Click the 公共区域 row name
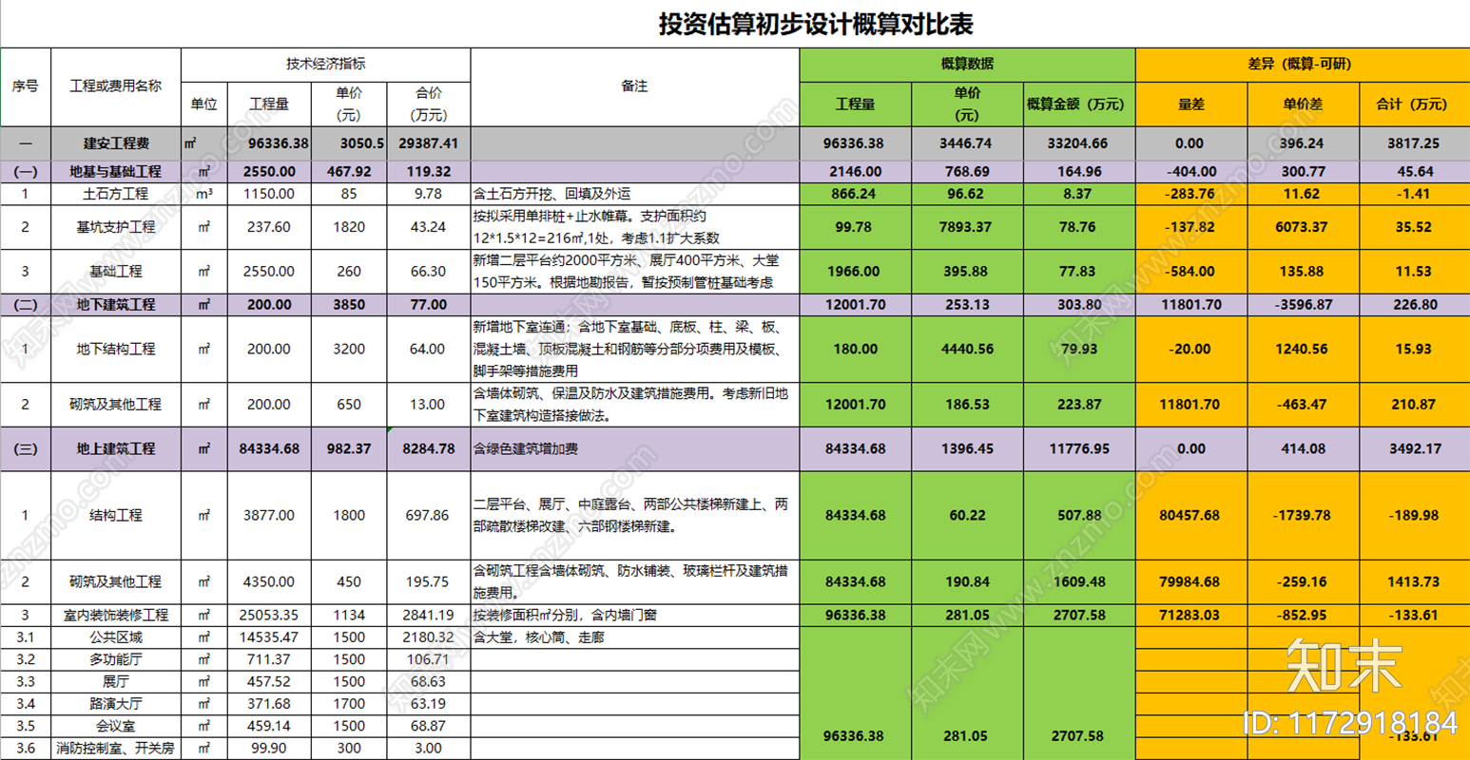The image size is (1470, 760). coord(116,637)
